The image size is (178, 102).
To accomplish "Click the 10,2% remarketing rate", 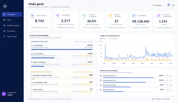I will coord(161,75).
